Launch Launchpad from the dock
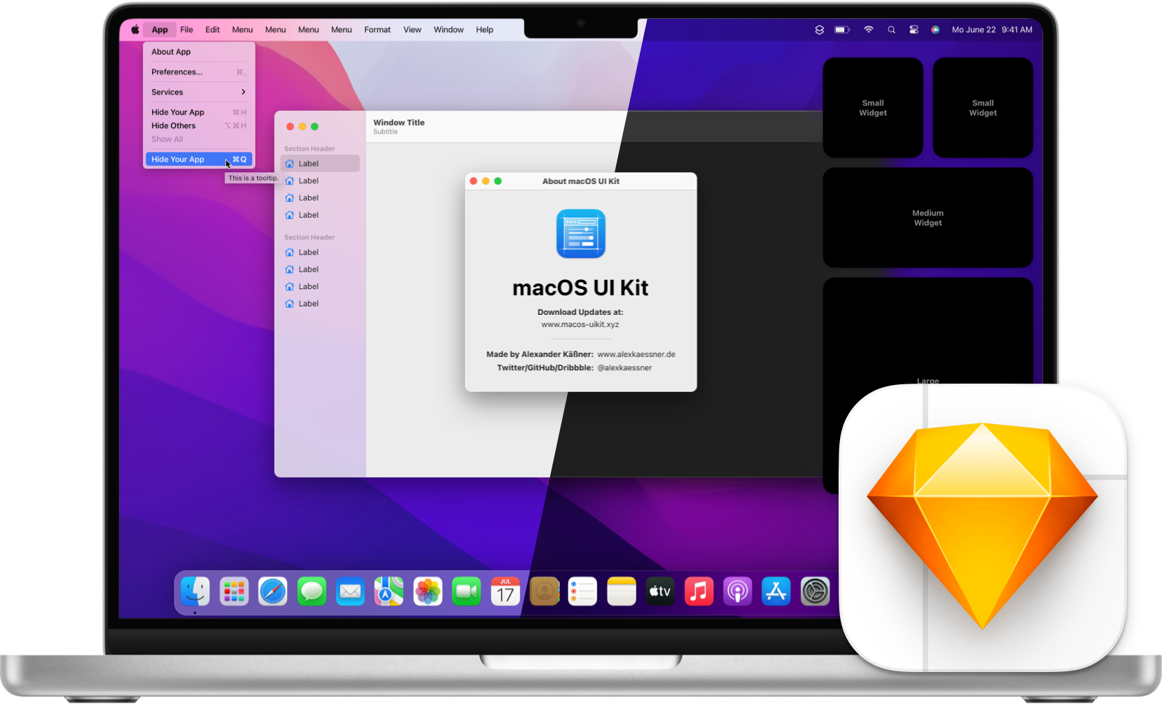 (x=234, y=591)
